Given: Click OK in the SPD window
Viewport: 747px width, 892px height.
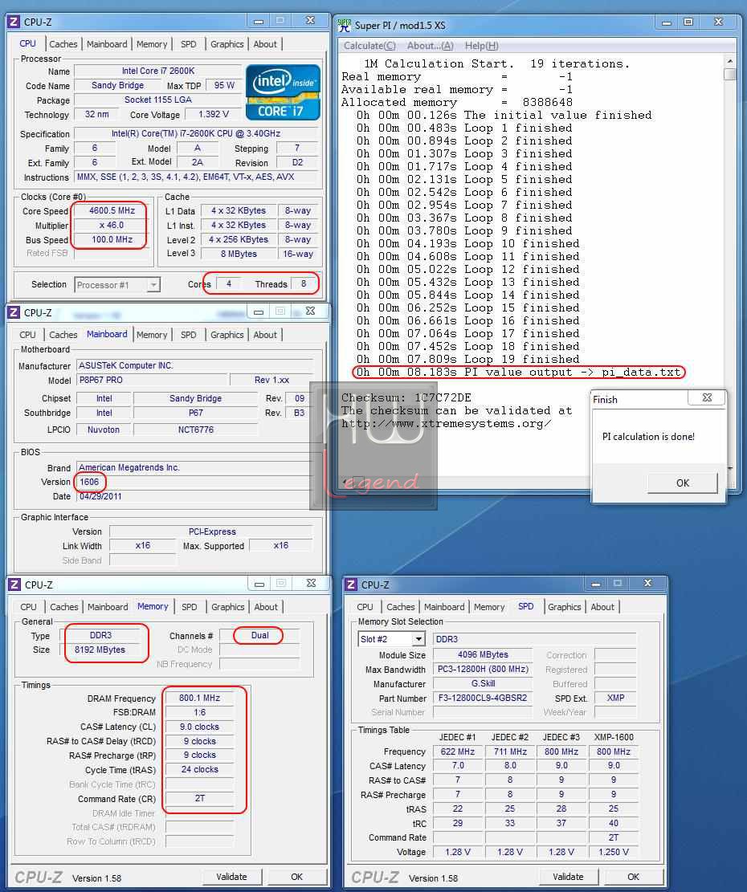Looking at the screenshot, I should (x=633, y=877).
